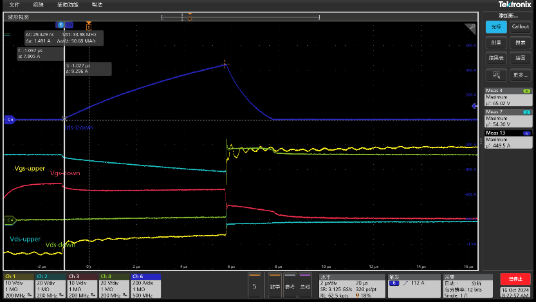Viewport: 536px width, 302px height.
Task: Expand the 更多... (More) options
Action: point(521,75)
